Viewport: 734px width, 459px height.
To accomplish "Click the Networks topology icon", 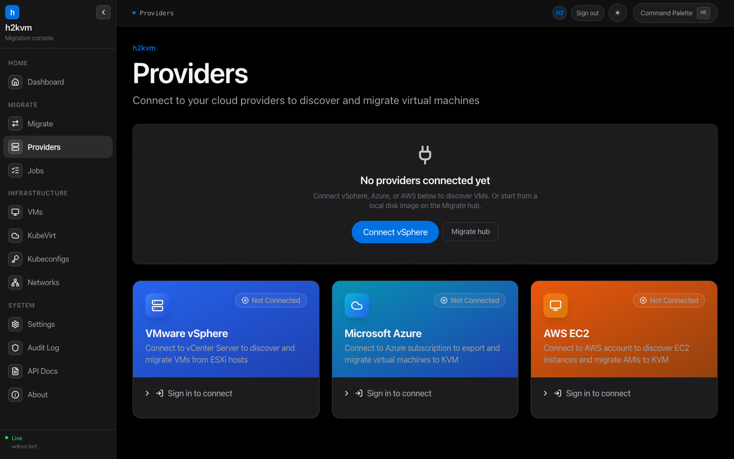I will (x=15, y=283).
